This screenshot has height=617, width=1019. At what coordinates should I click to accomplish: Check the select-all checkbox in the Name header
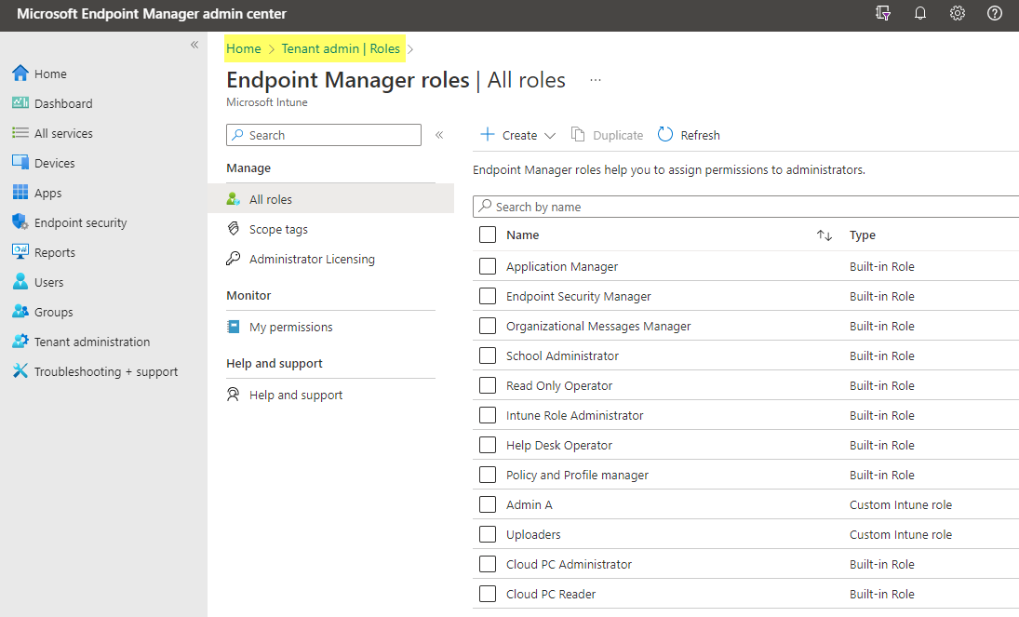click(x=488, y=235)
